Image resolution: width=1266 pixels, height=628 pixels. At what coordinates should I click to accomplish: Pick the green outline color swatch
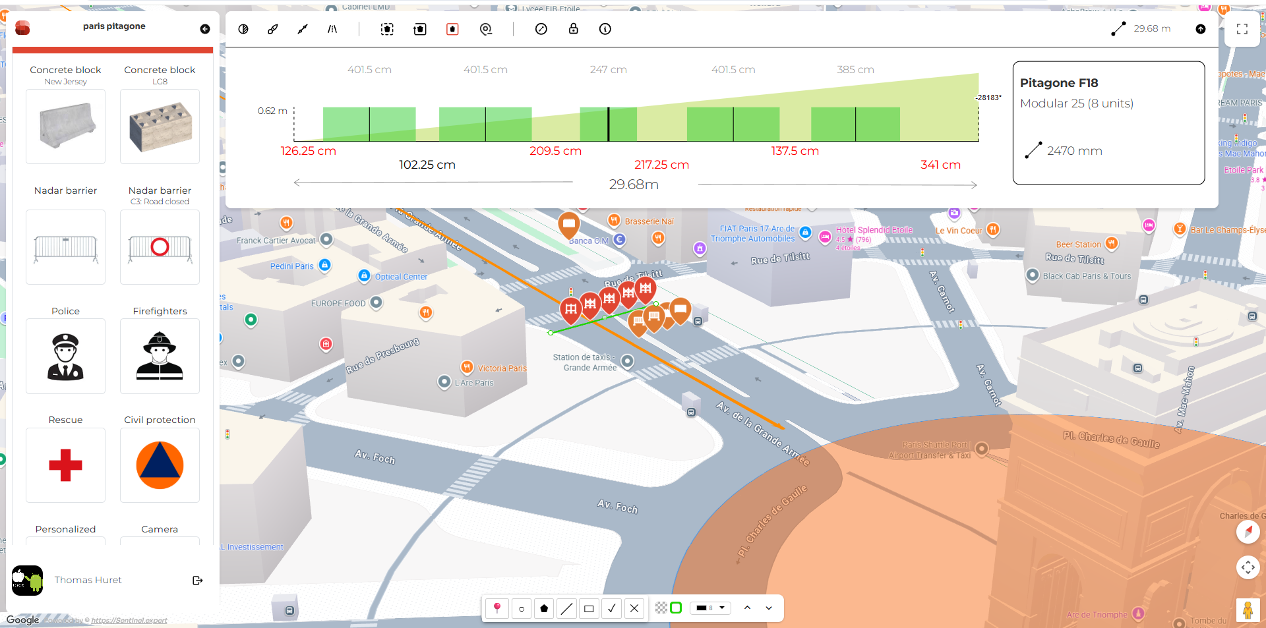point(676,608)
